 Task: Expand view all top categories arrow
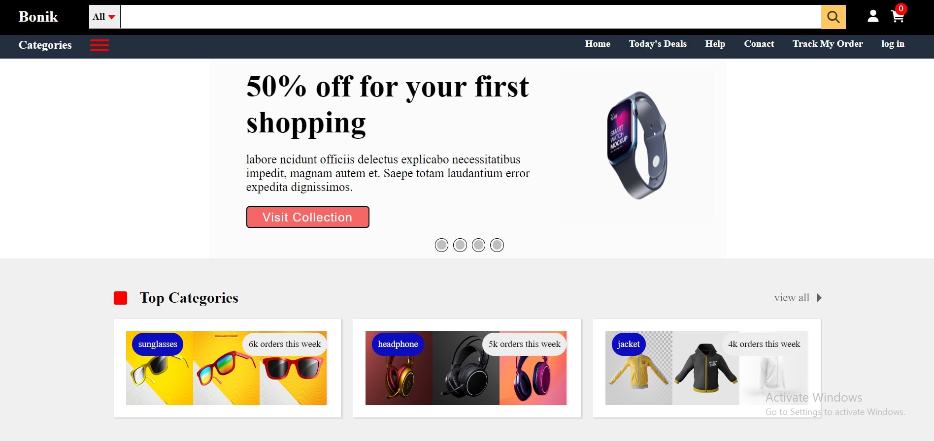click(x=819, y=298)
